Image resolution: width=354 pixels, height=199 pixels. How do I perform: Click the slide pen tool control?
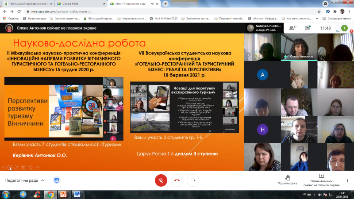(x=17, y=168)
